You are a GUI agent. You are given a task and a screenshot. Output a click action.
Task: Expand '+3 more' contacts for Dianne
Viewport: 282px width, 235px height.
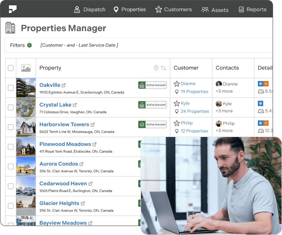[224, 91]
